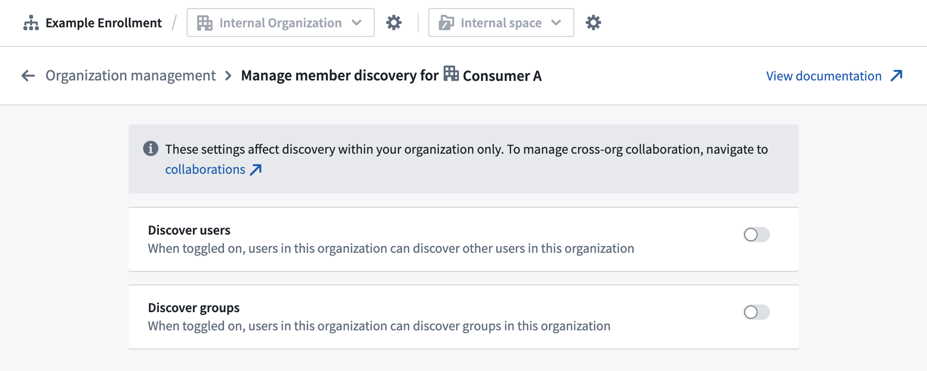Viewport: 927px width, 371px height.
Task: Expand the Internal Organization dropdown
Action: click(280, 23)
